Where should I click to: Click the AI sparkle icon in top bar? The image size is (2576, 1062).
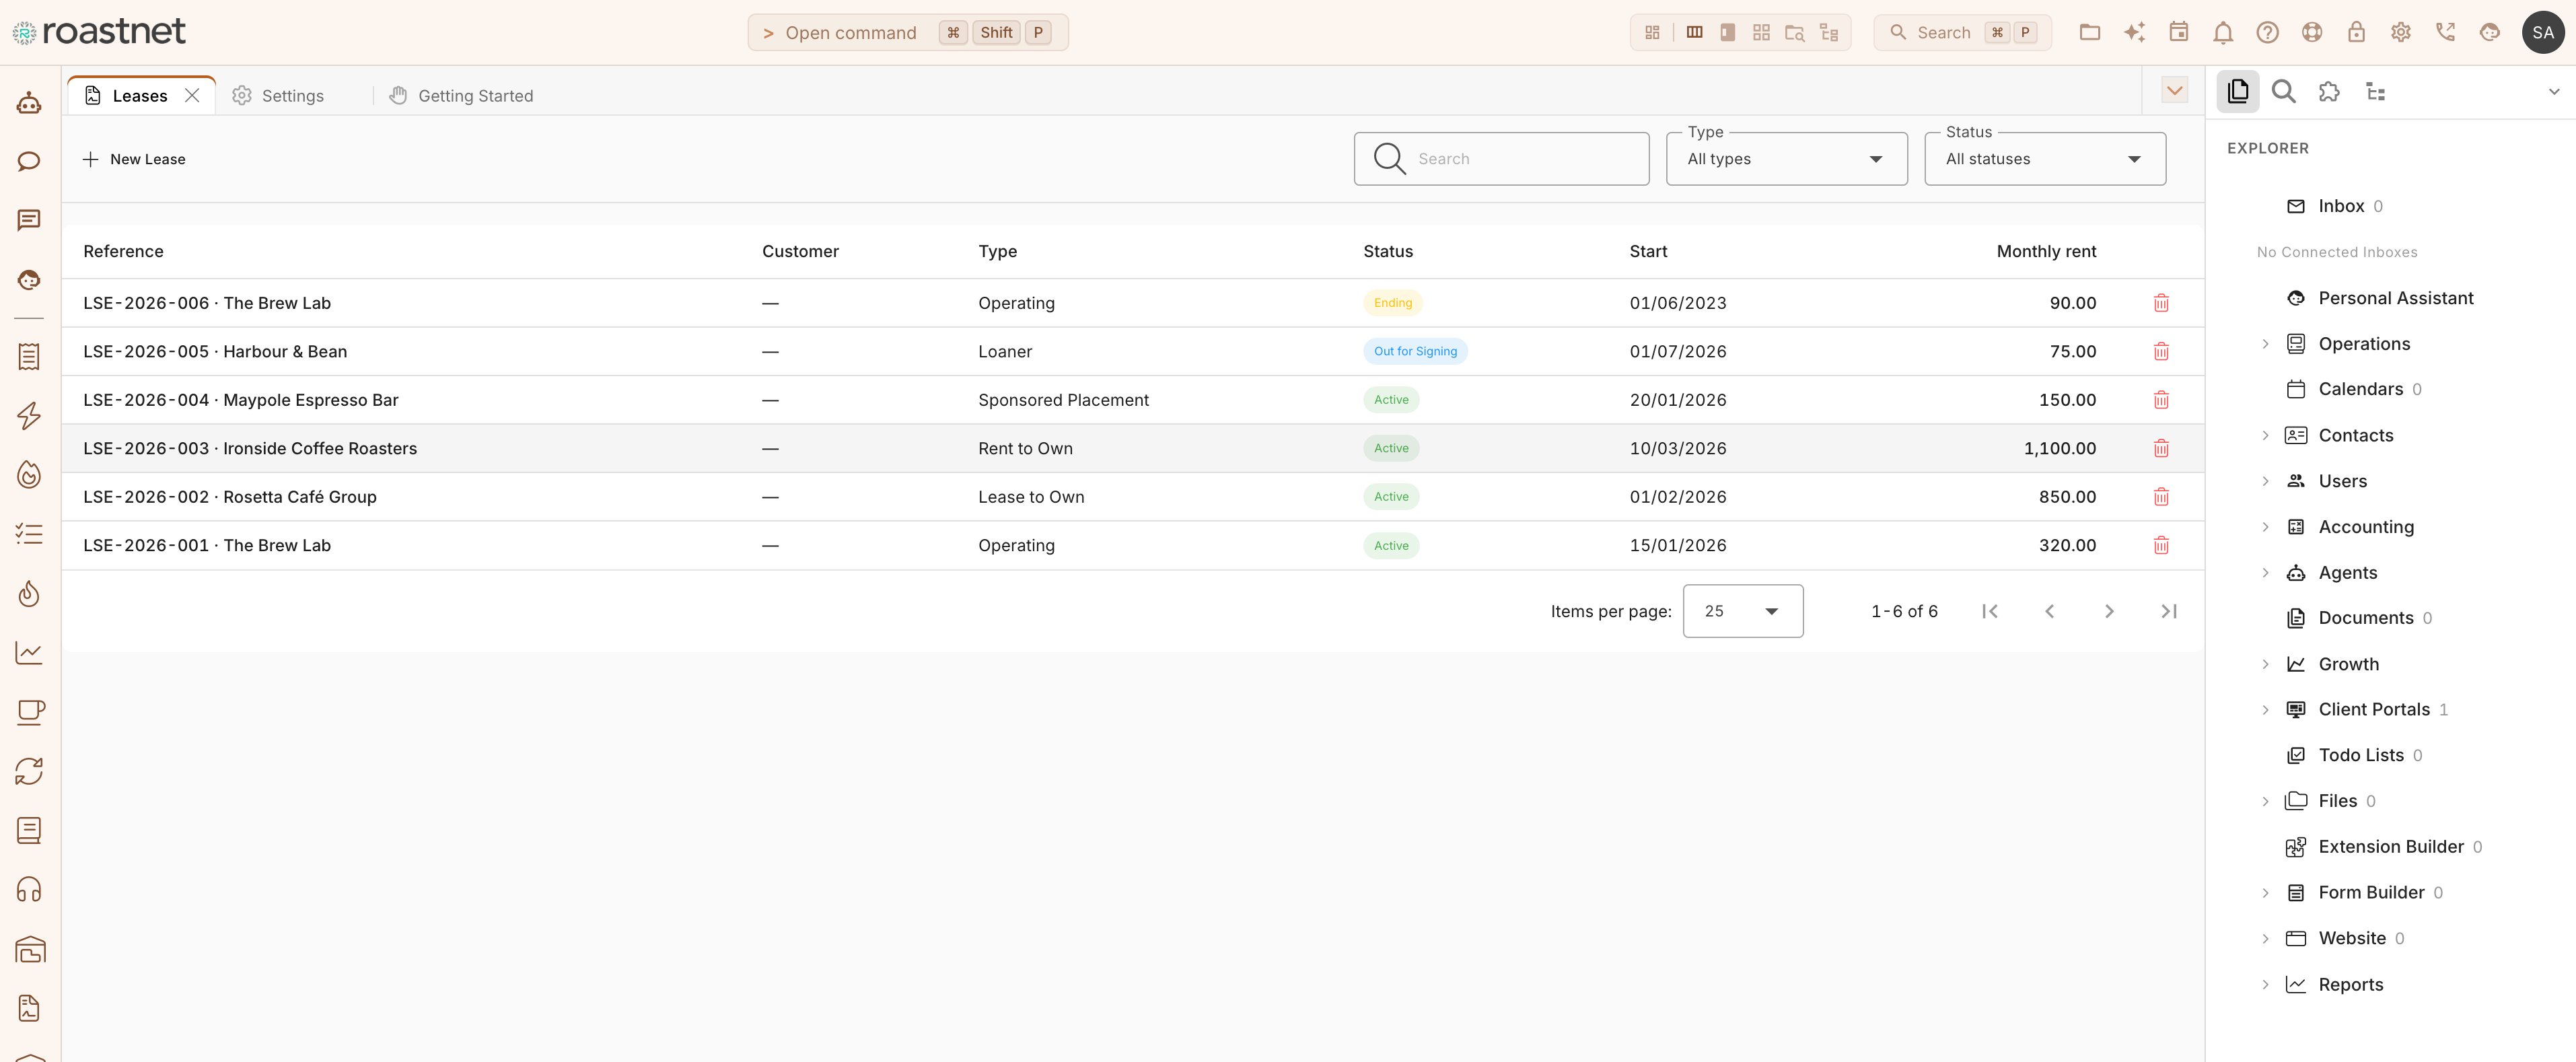tap(2134, 32)
